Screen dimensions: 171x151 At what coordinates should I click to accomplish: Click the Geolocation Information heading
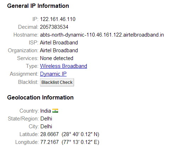(40, 97)
